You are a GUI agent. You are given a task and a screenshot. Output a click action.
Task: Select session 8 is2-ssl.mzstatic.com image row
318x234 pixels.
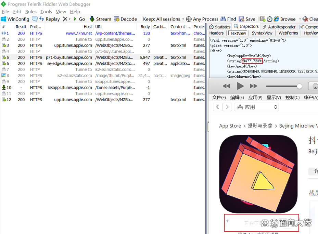(x=103, y=75)
